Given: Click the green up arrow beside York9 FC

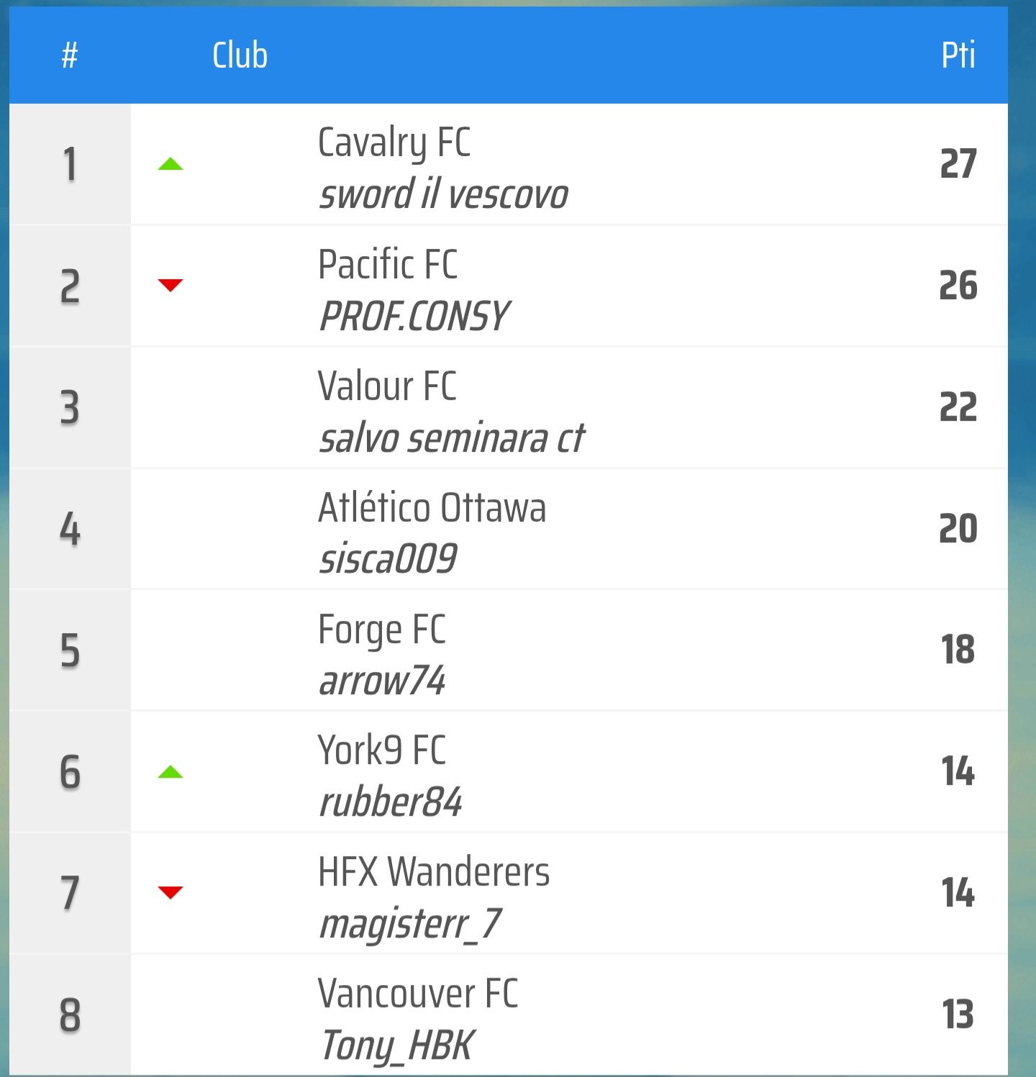Looking at the screenshot, I should (171, 772).
